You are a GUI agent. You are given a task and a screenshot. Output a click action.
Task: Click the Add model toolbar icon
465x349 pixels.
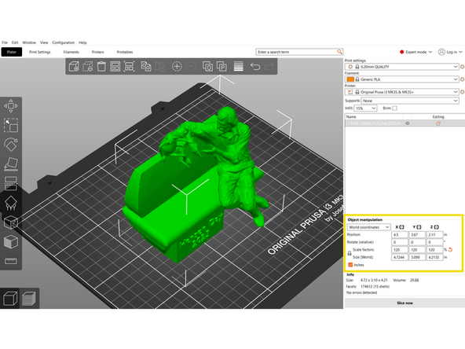74,66
